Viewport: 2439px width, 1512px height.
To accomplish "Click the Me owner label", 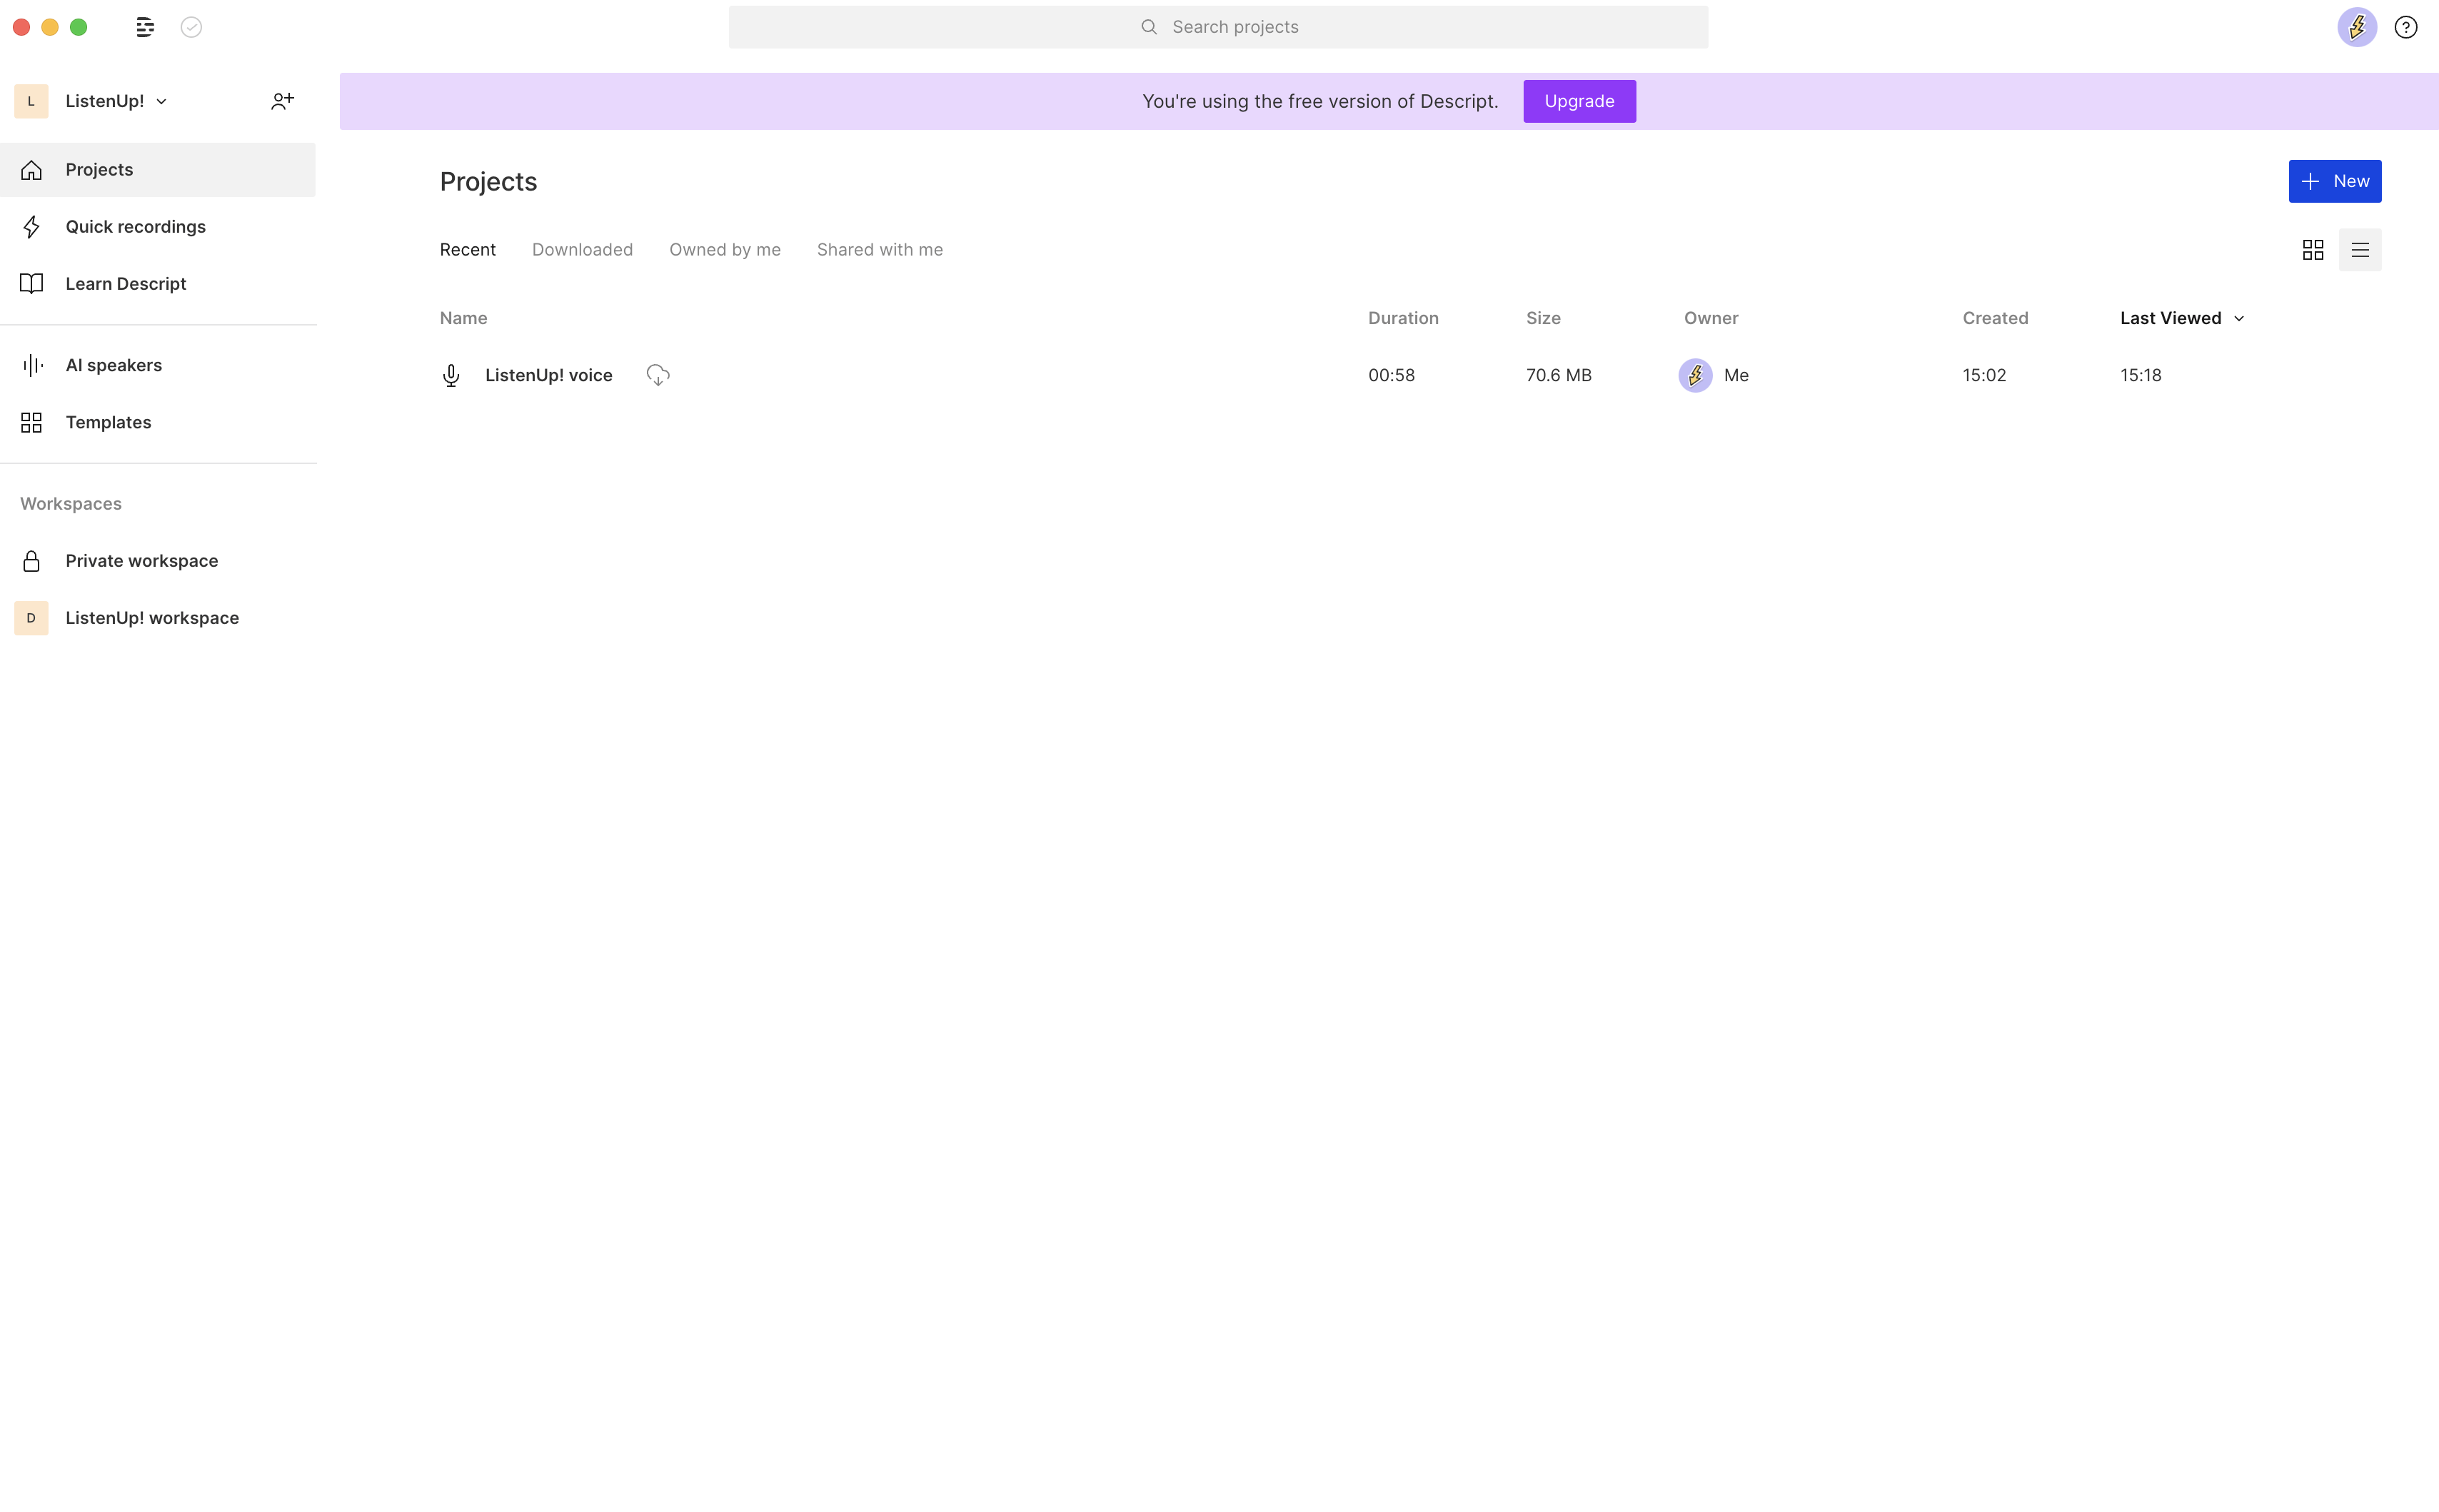I will [1736, 376].
